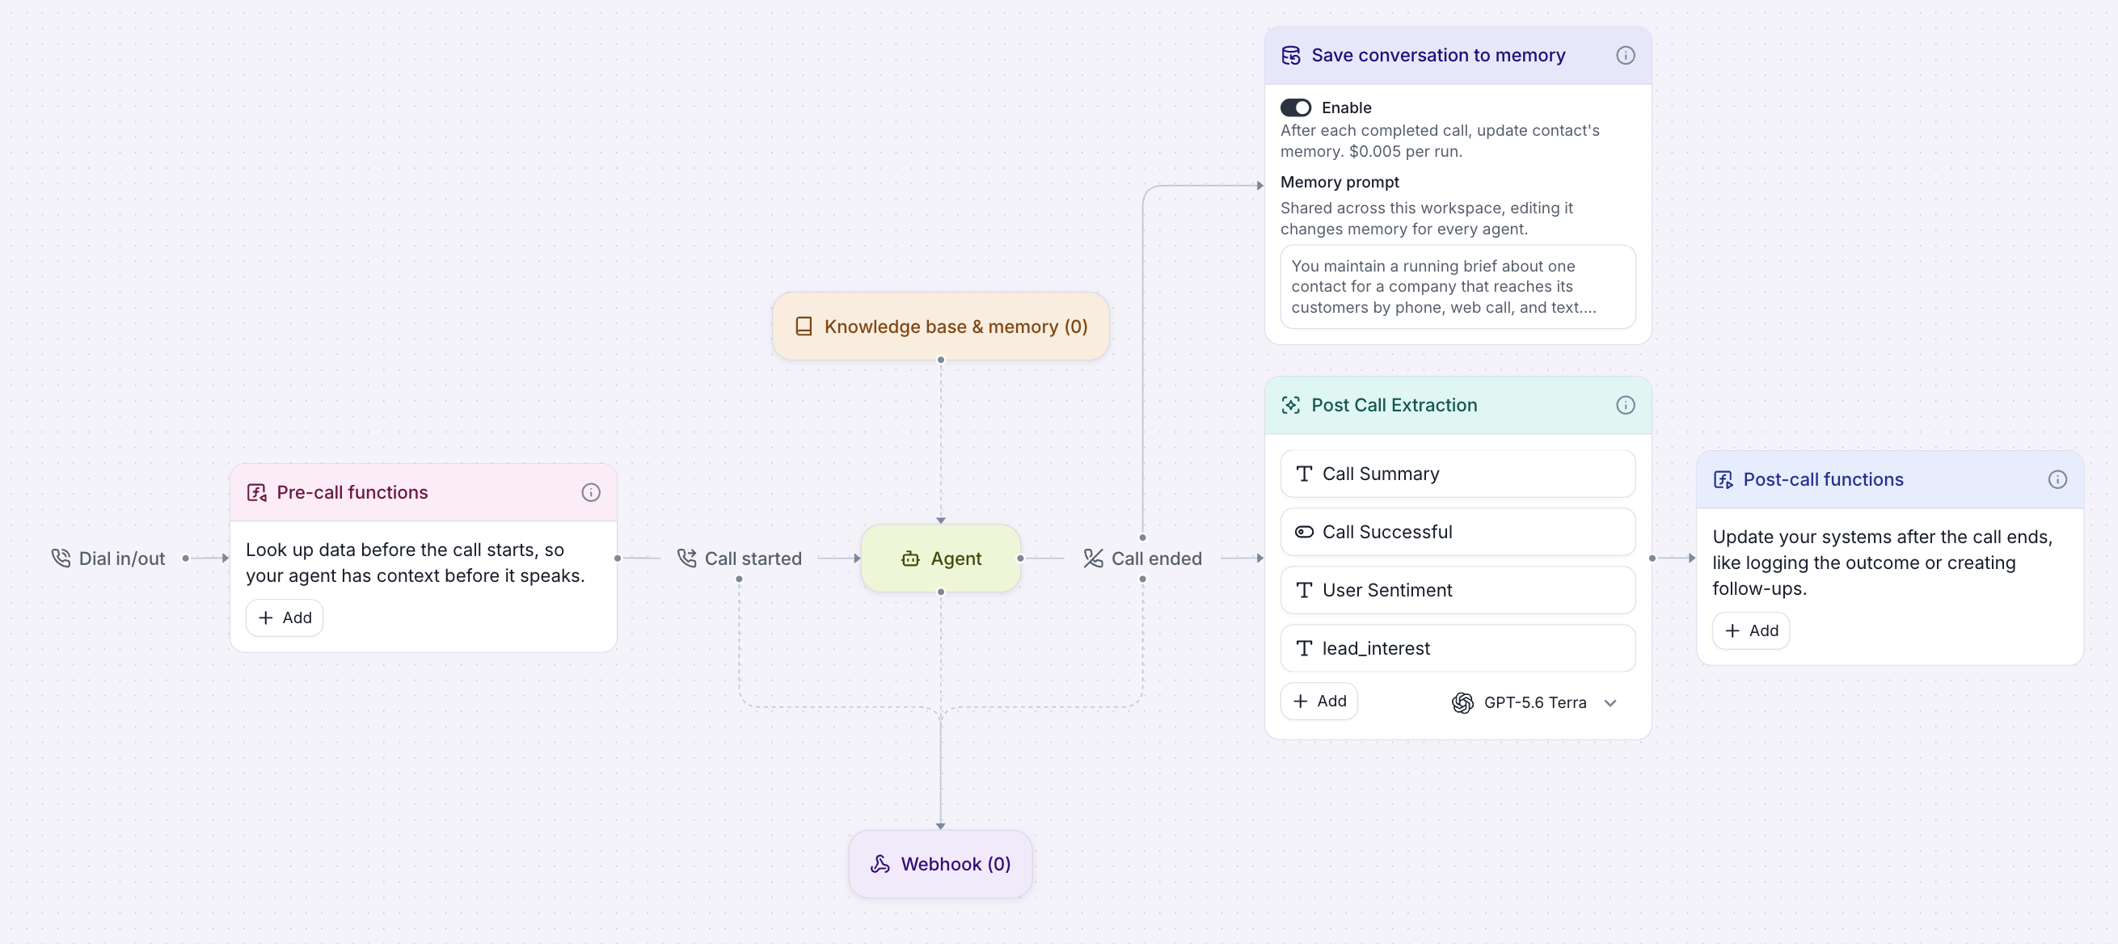Viewport: 2118px width, 944px height.
Task: Add a pre-call function
Action: point(285,617)
